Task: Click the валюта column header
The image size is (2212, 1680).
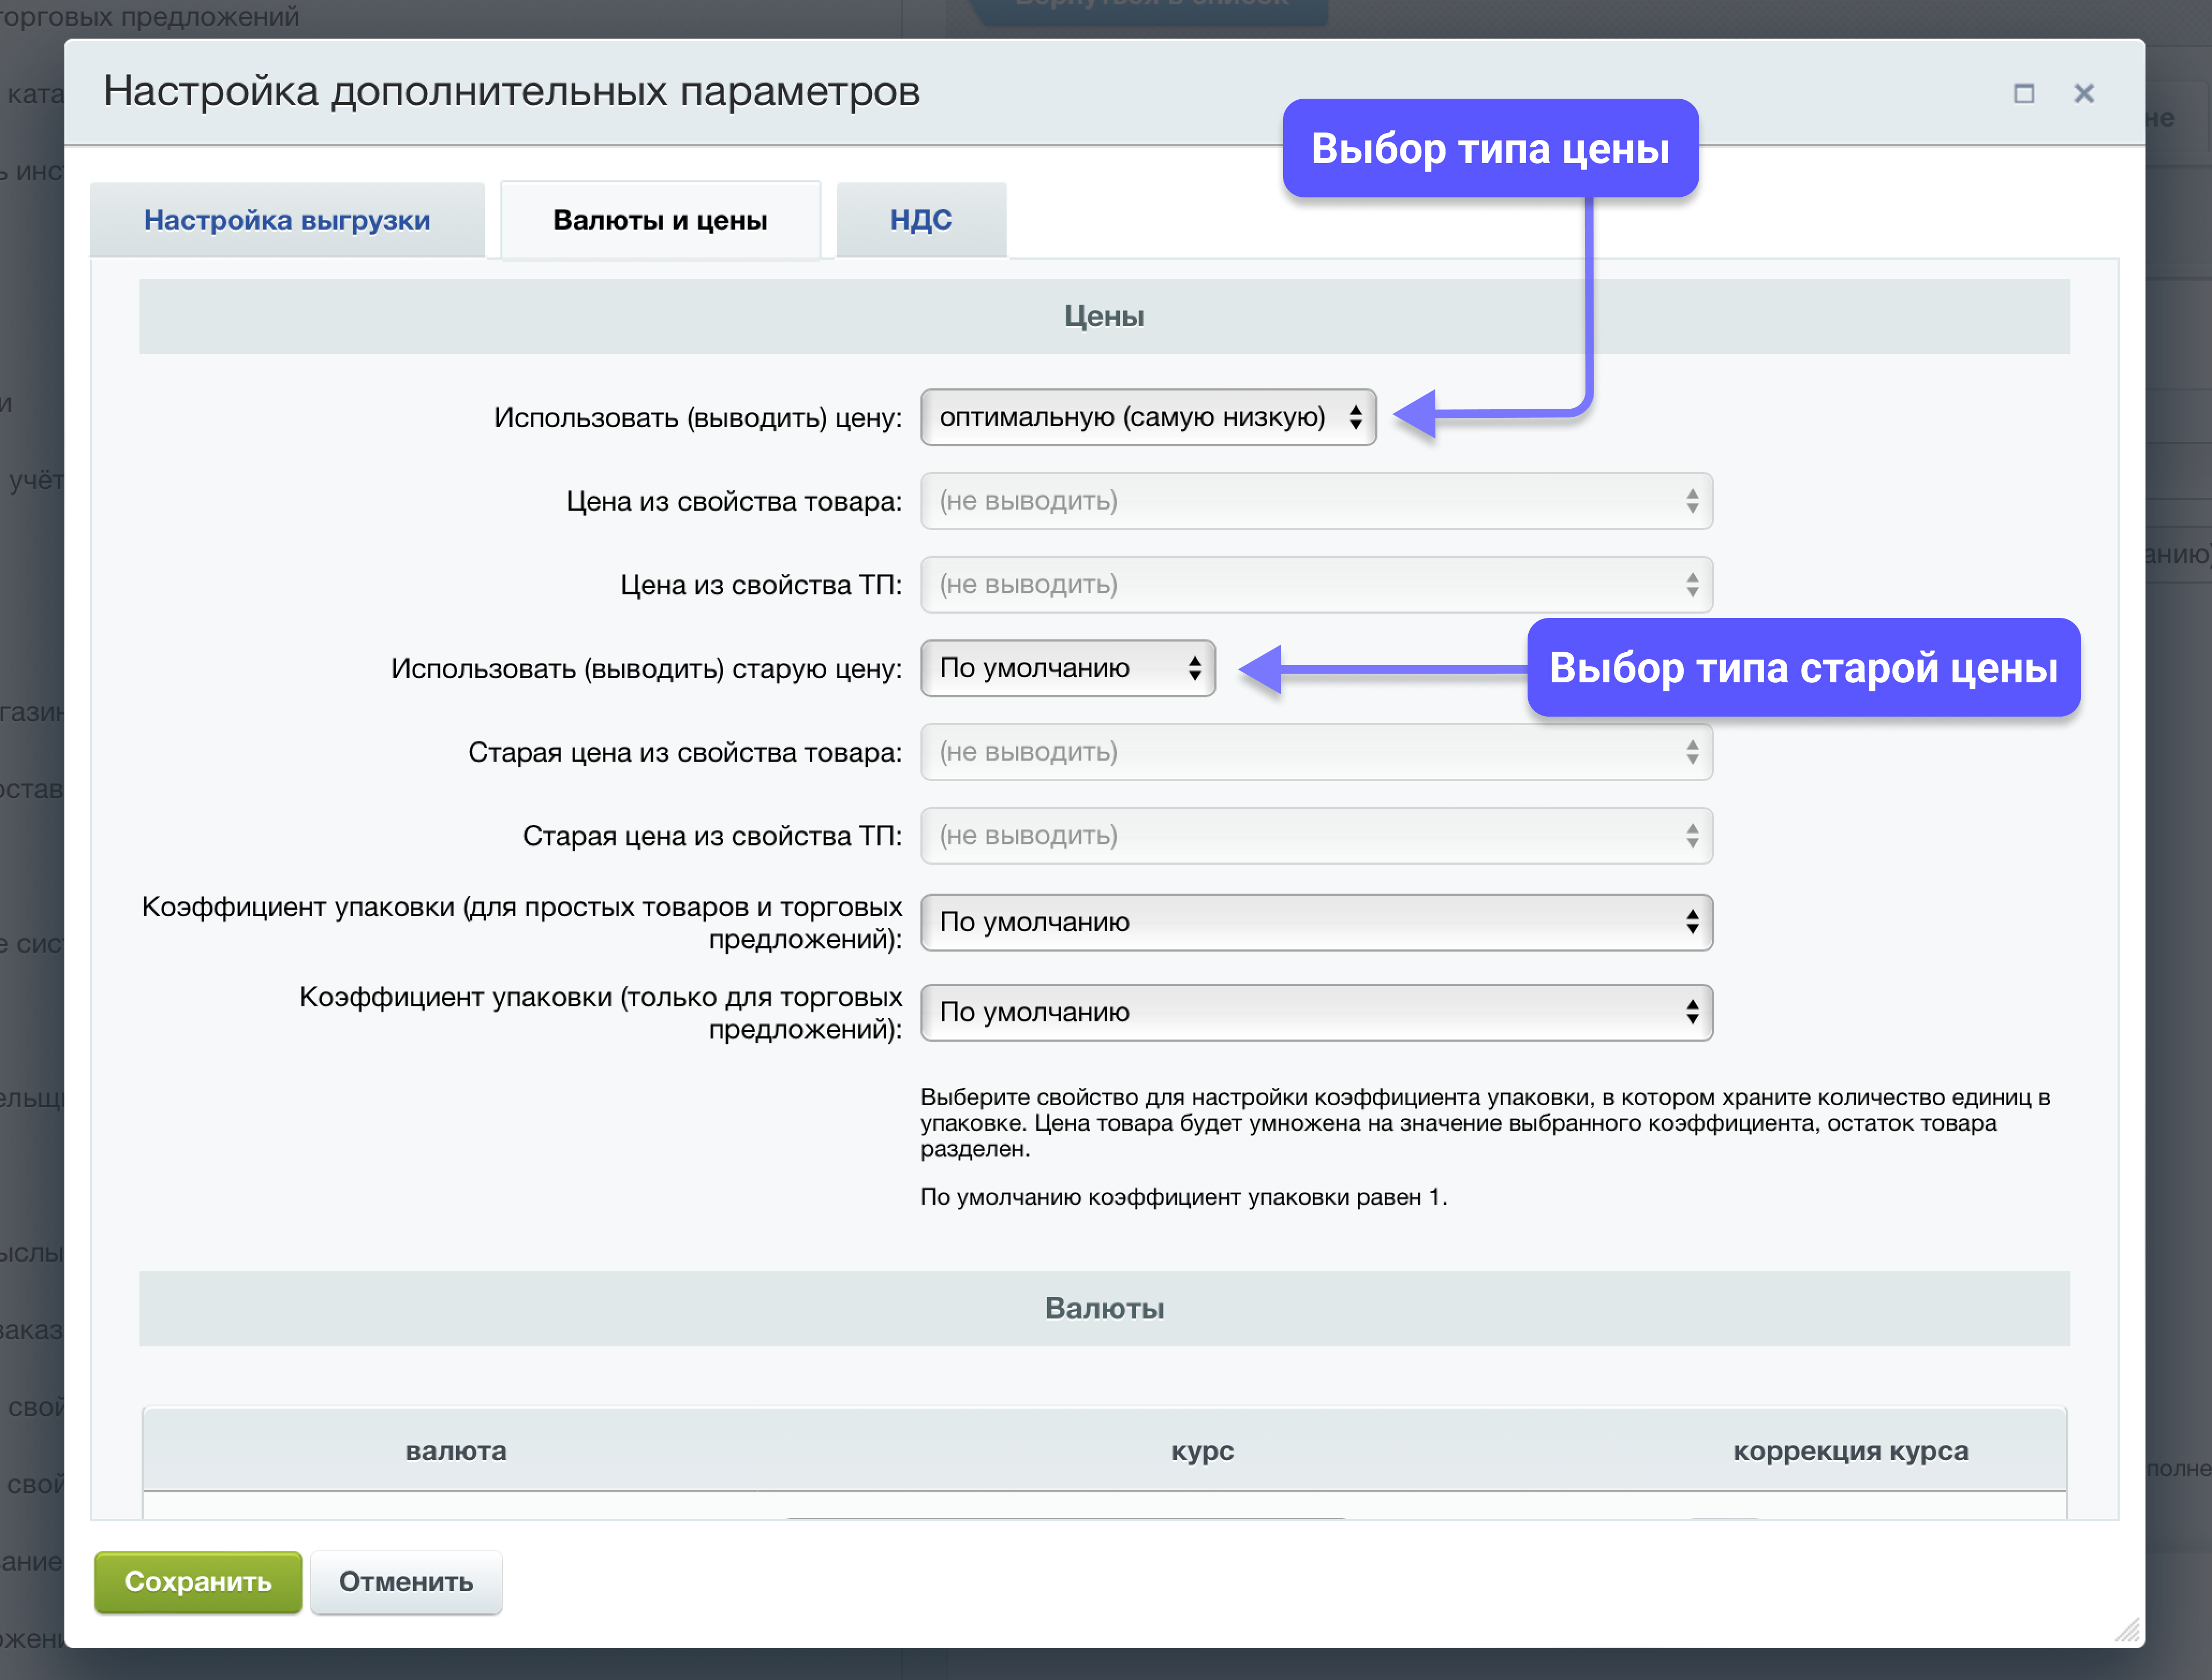Action: (456, 1451)
